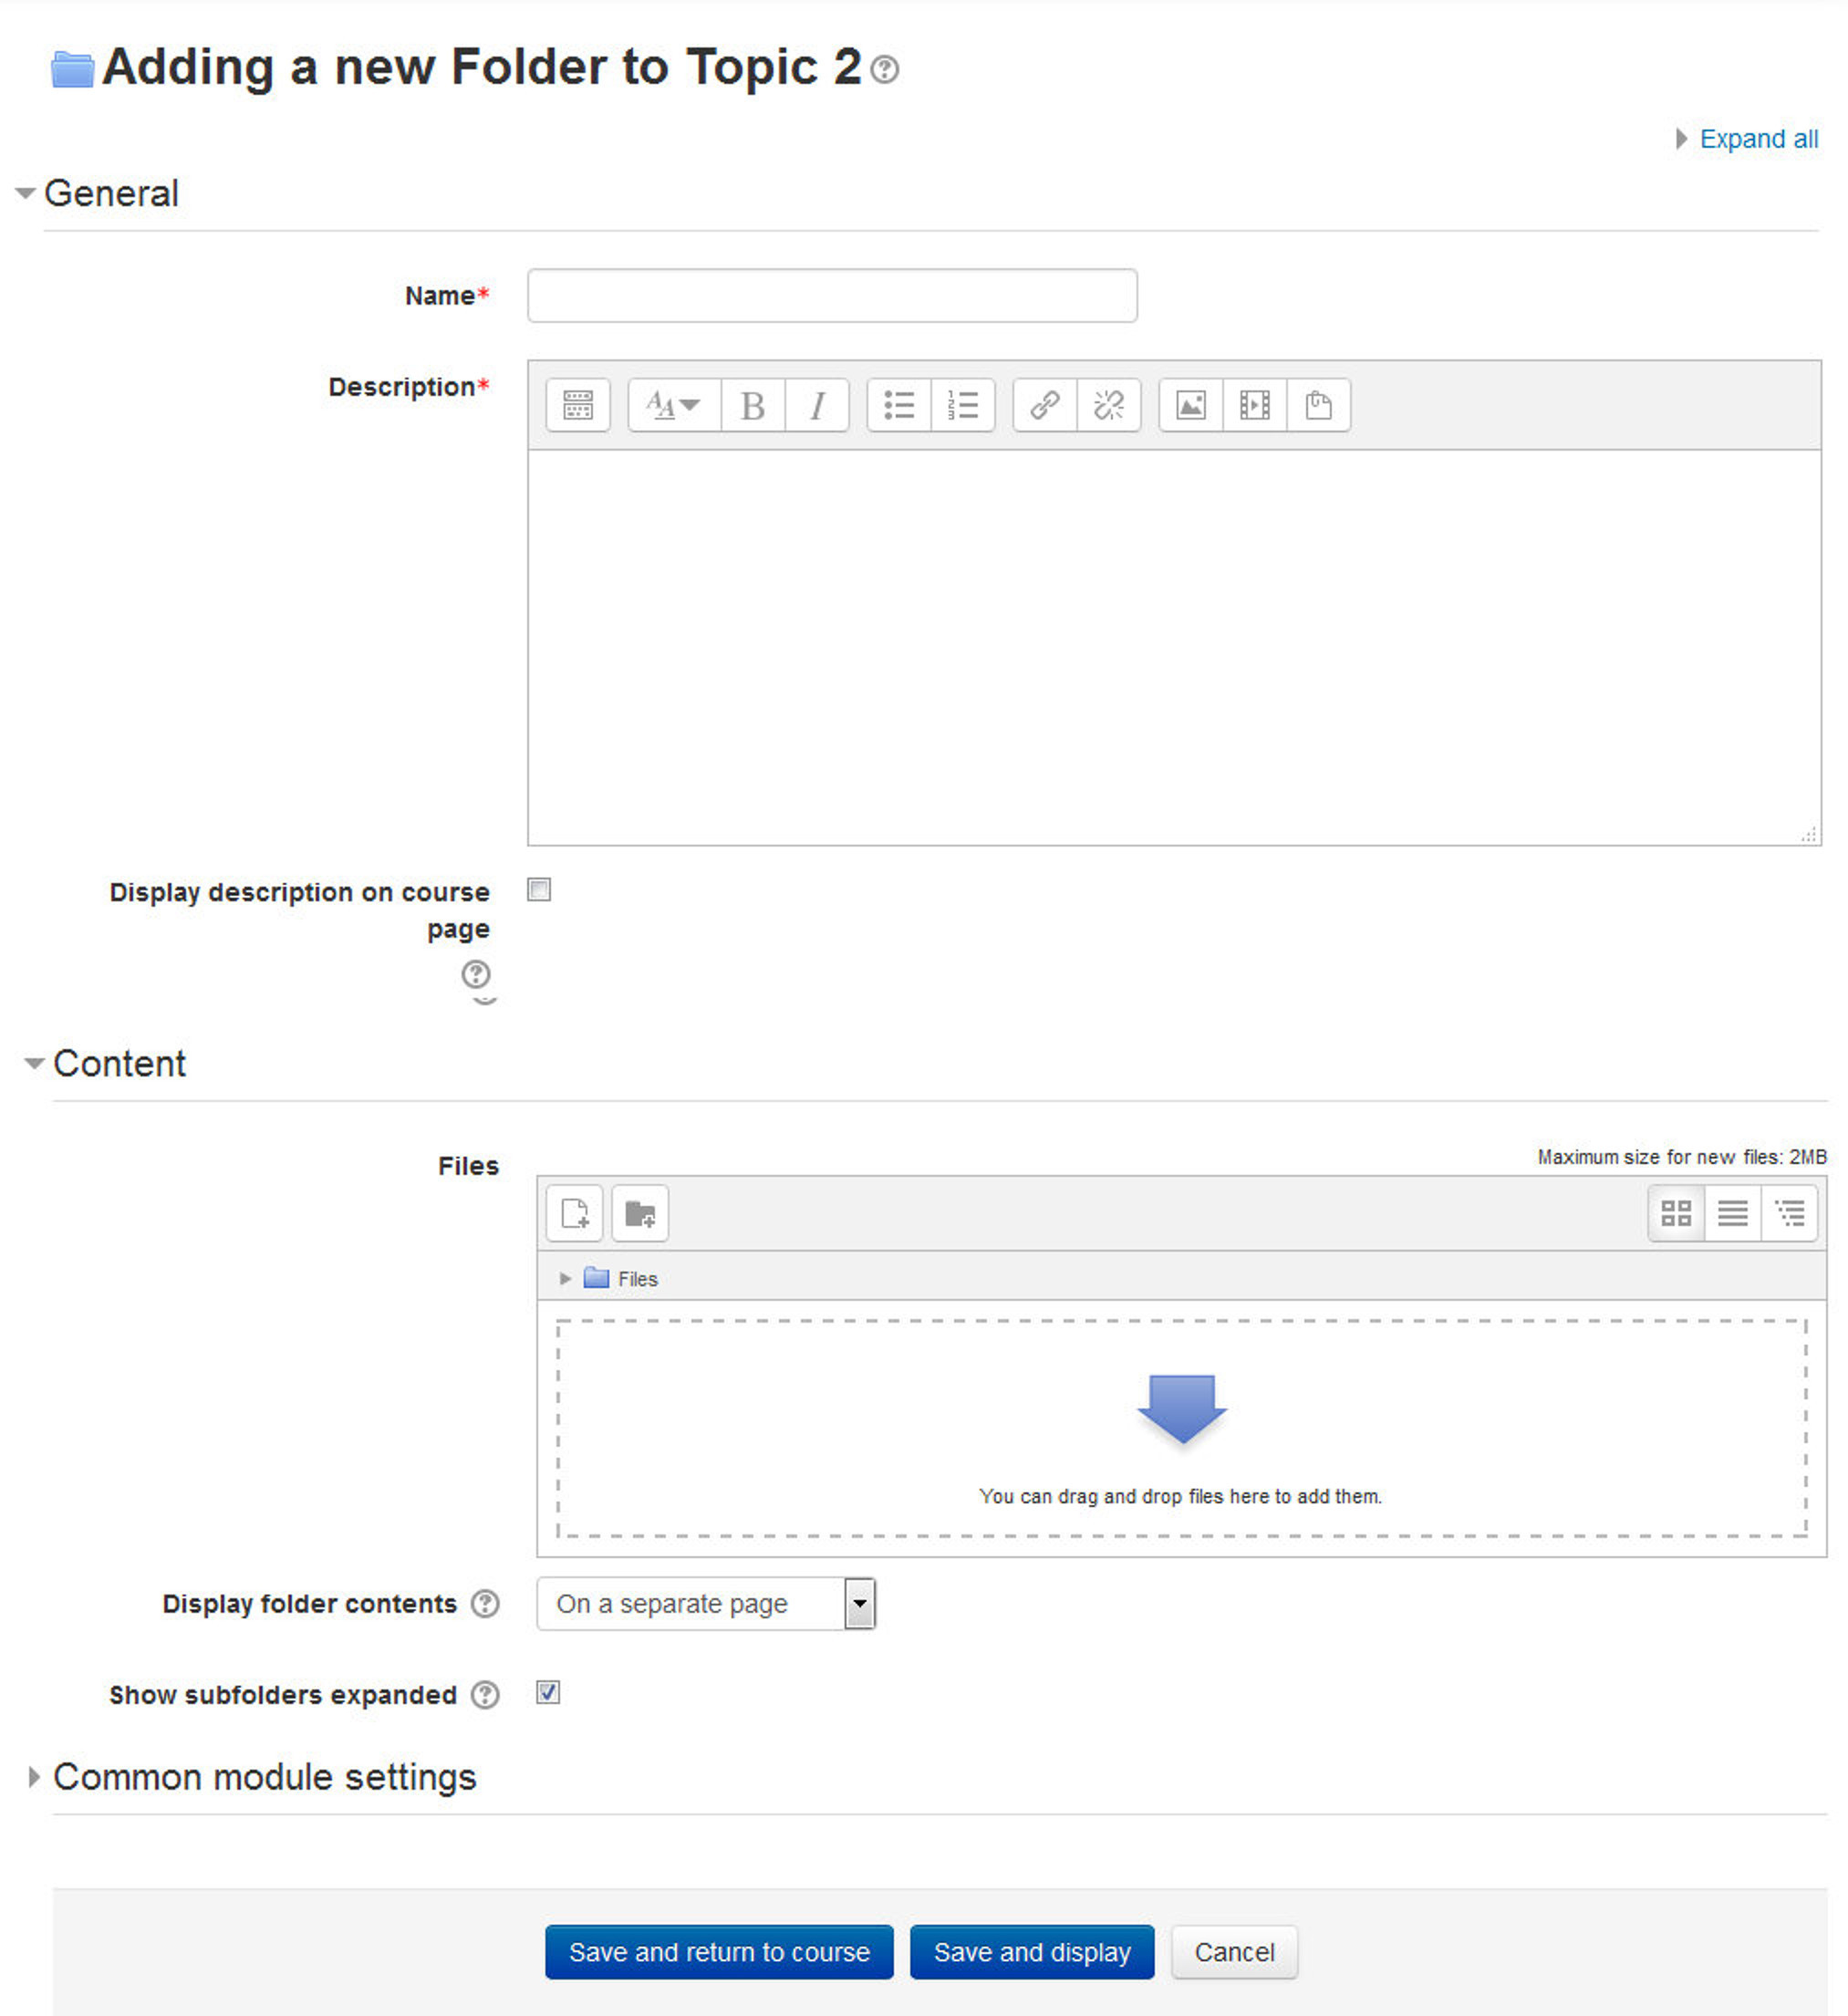The width and height of the screenshot is (1848, 2016).
Task: Enable Display description on course page
Action: pyautogui.click(x=539, y=890)
